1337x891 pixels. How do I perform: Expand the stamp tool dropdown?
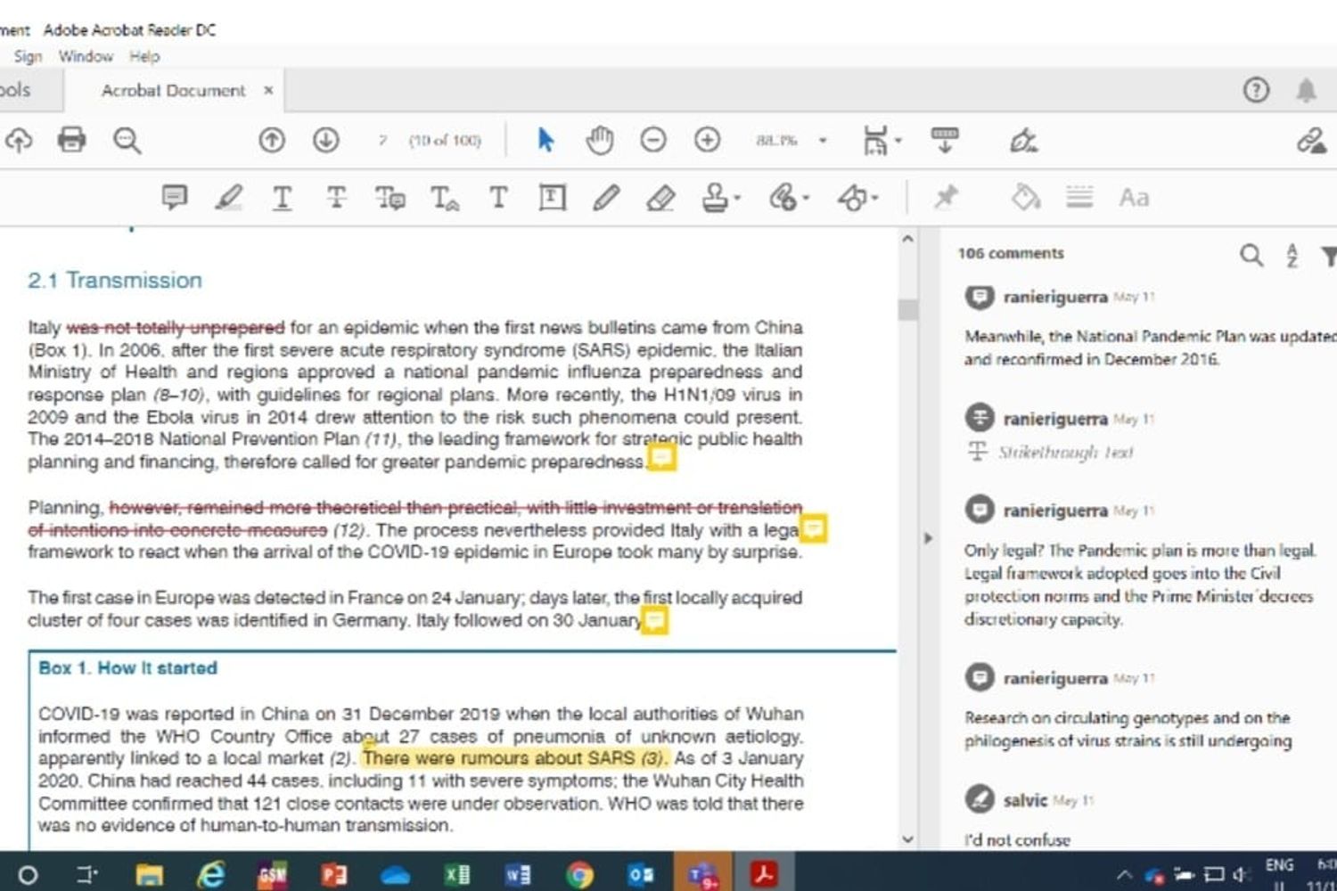[x=737, y=198]
